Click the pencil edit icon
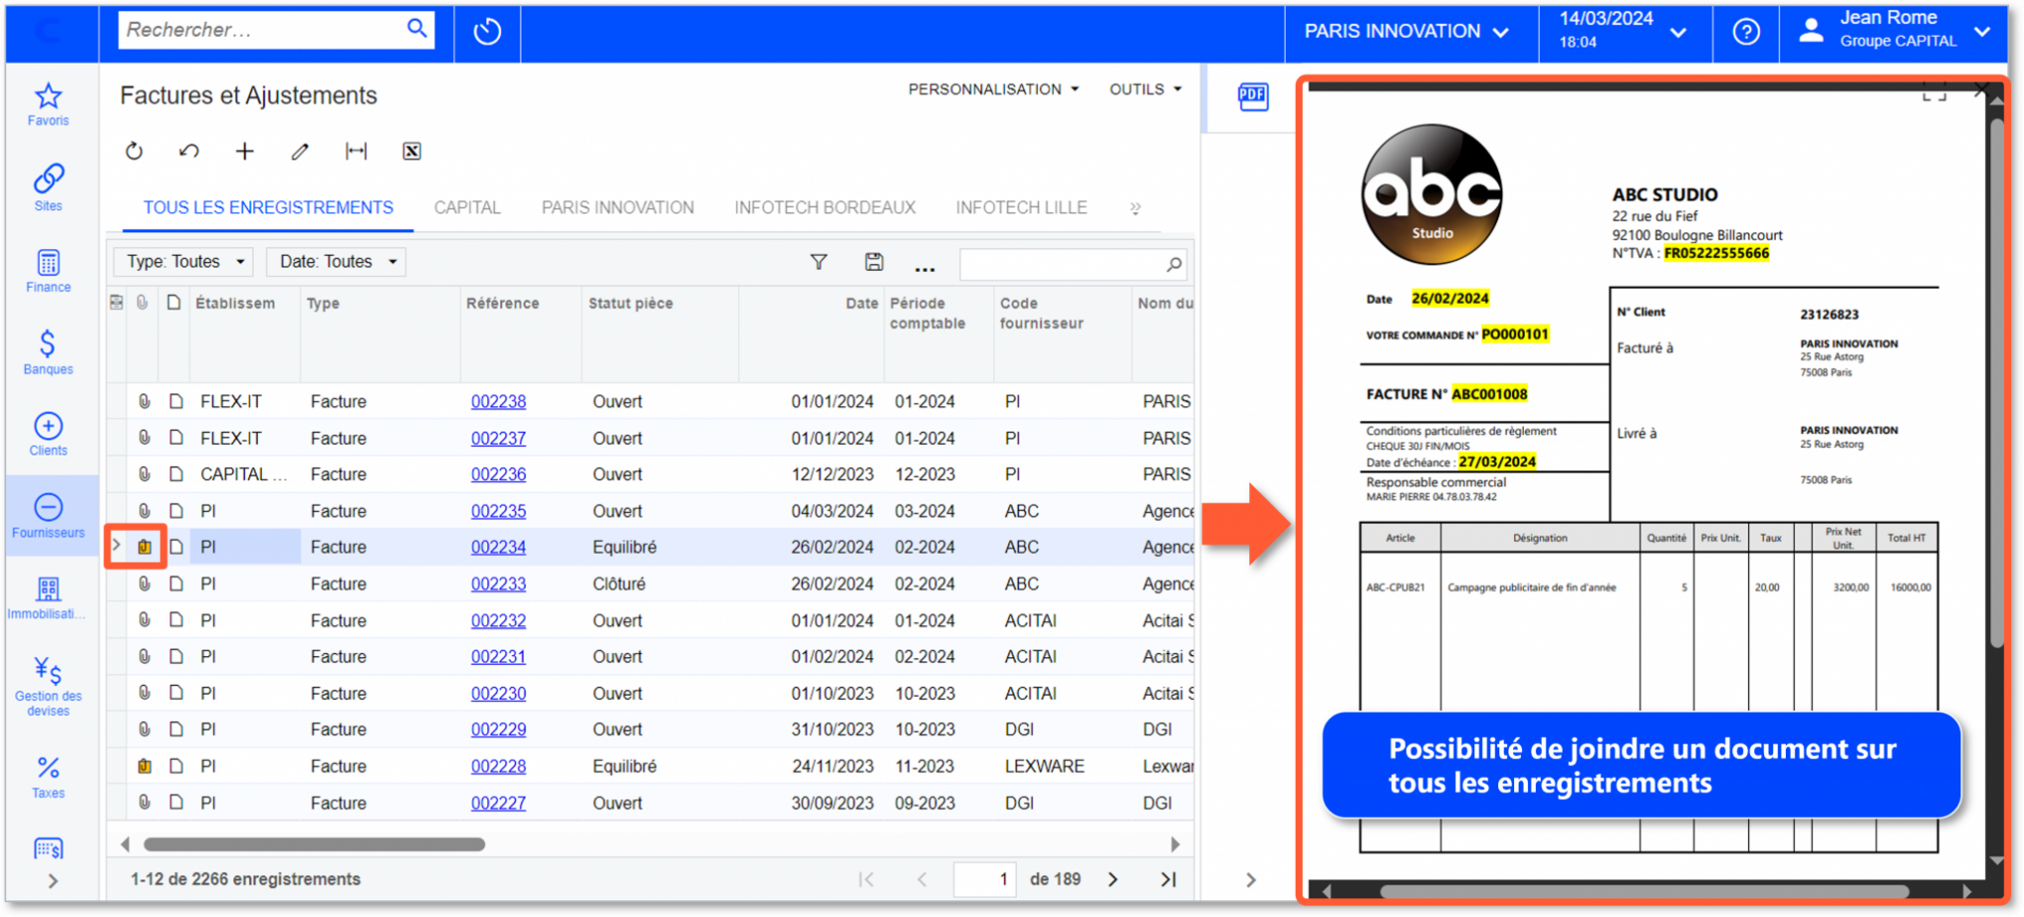Viewport: 2024px width, 917px height. (x=300, y=152)
